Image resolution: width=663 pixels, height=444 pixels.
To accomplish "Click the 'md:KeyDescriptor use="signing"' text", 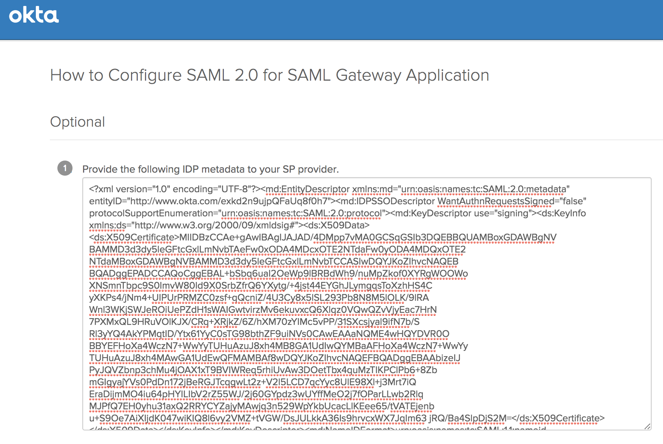I will 461,213.
